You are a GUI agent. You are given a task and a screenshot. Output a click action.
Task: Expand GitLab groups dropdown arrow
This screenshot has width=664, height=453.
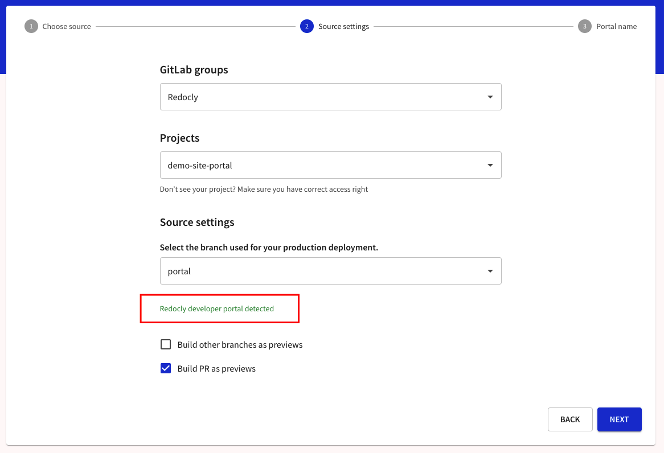coord(490,97)
